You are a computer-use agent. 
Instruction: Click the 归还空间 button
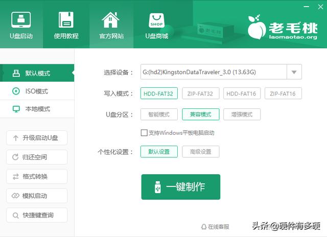tap(37, 157)
